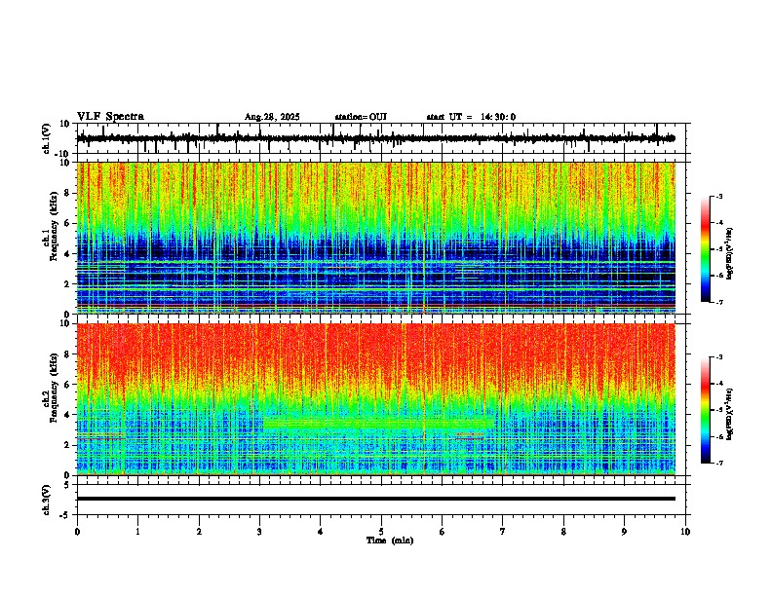Click the "3" tick on time axis
The height and width of the screenshot is (596, 772).
tap(260, 532)
